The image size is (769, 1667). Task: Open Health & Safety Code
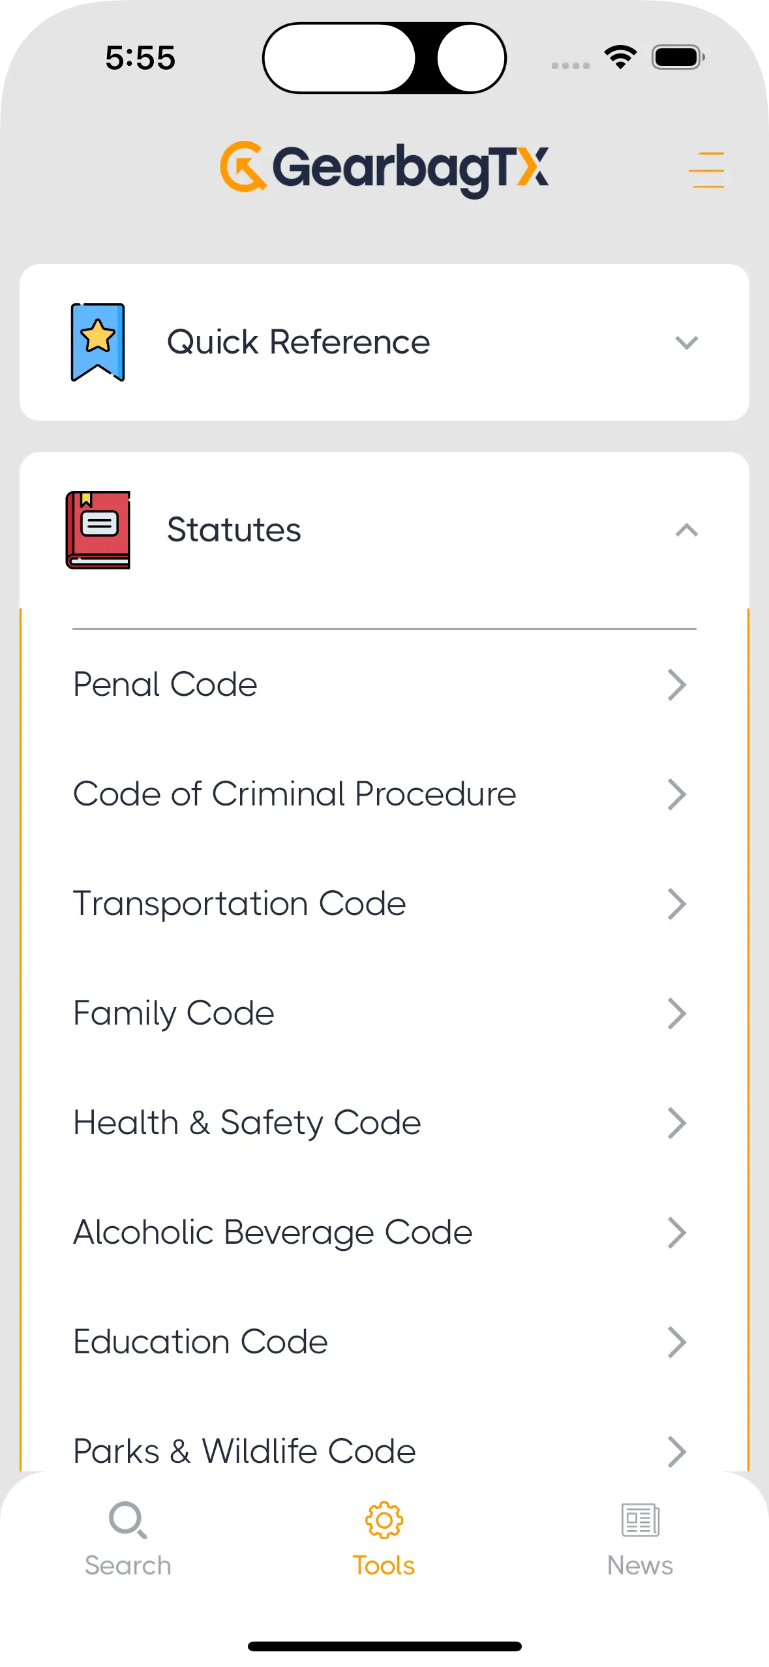pos(247,1123)
